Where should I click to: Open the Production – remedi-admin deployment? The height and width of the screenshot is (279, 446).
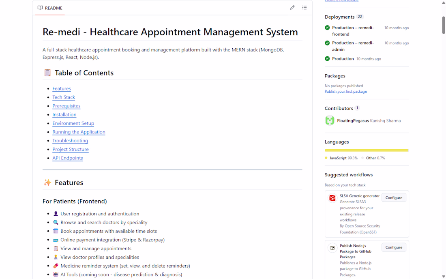(353, 46)
